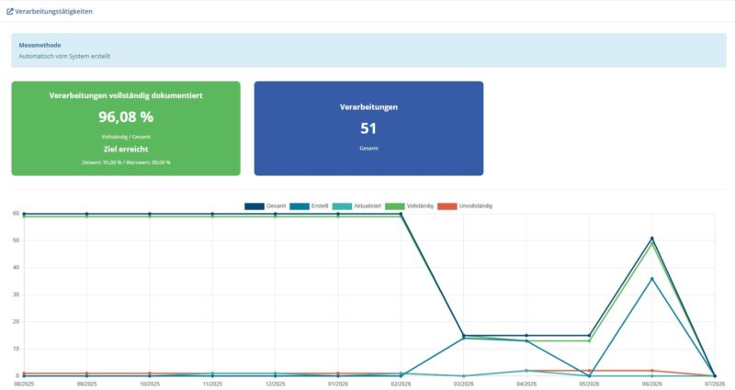Hide the Erstellt series via its legend label

pos(320,206)
